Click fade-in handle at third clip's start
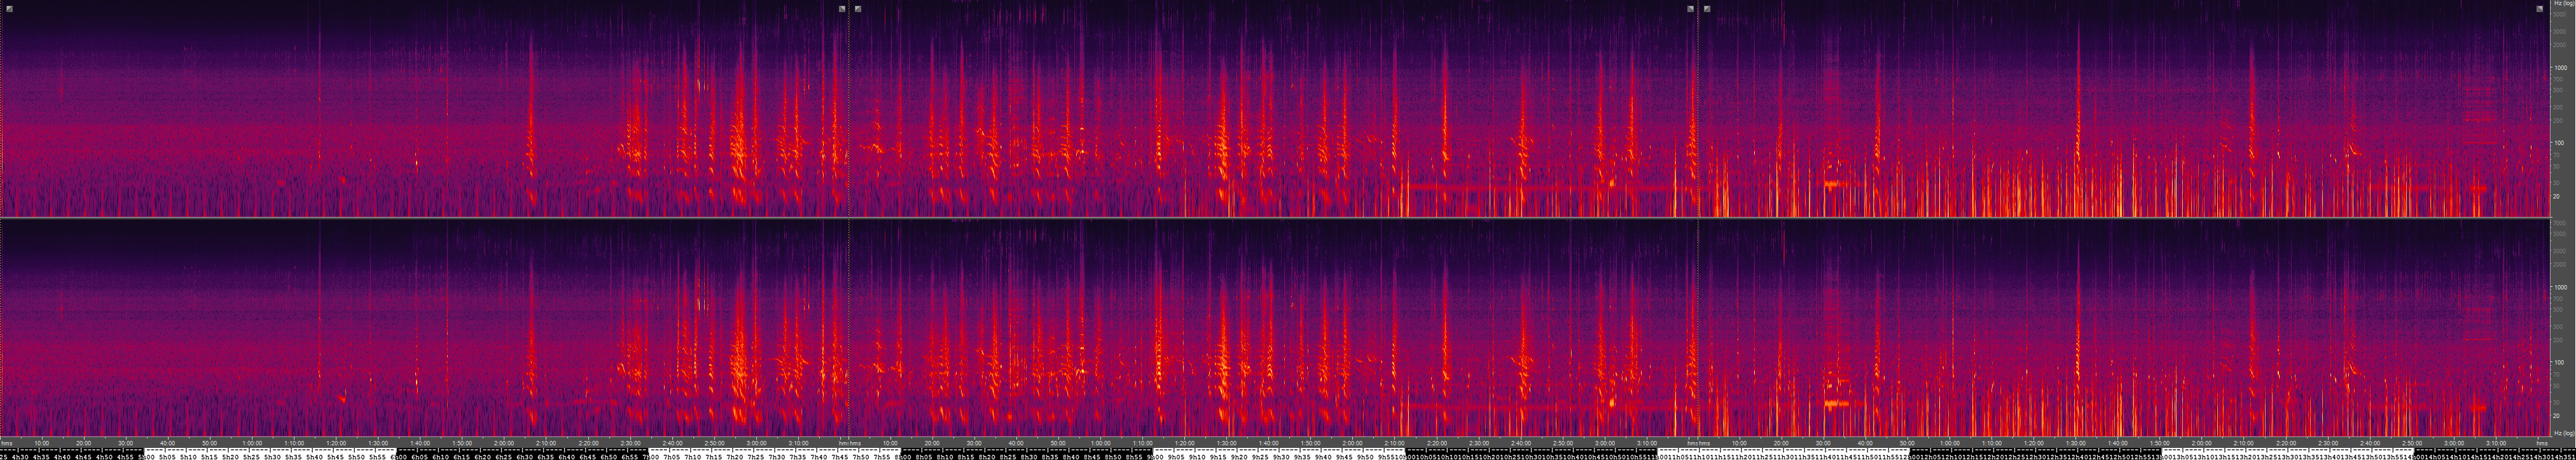 pos(1707,9)
